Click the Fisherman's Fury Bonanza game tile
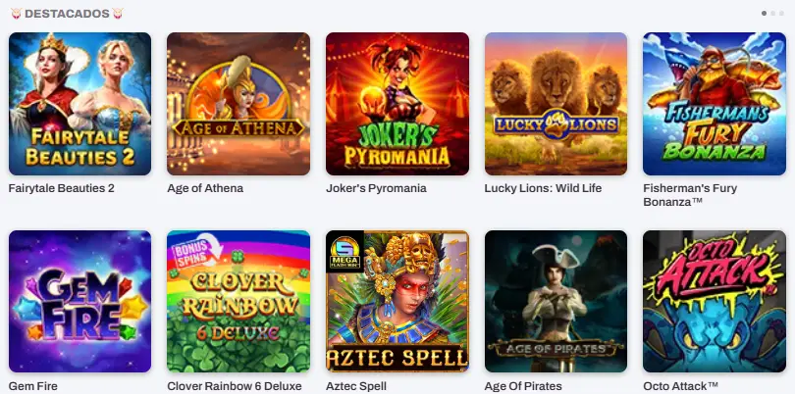This screenshot has height=394, width=795. click(x=715, y=104)
